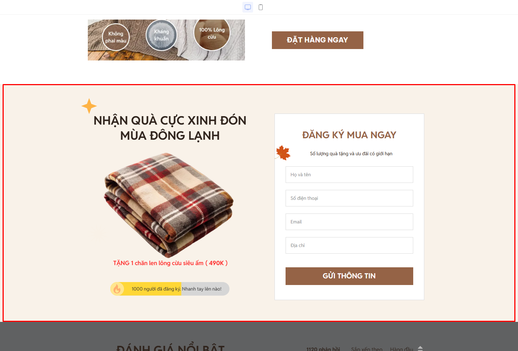Select the plaid blanket product image
This screenshot has height=351, width=518.
point(169,205)
